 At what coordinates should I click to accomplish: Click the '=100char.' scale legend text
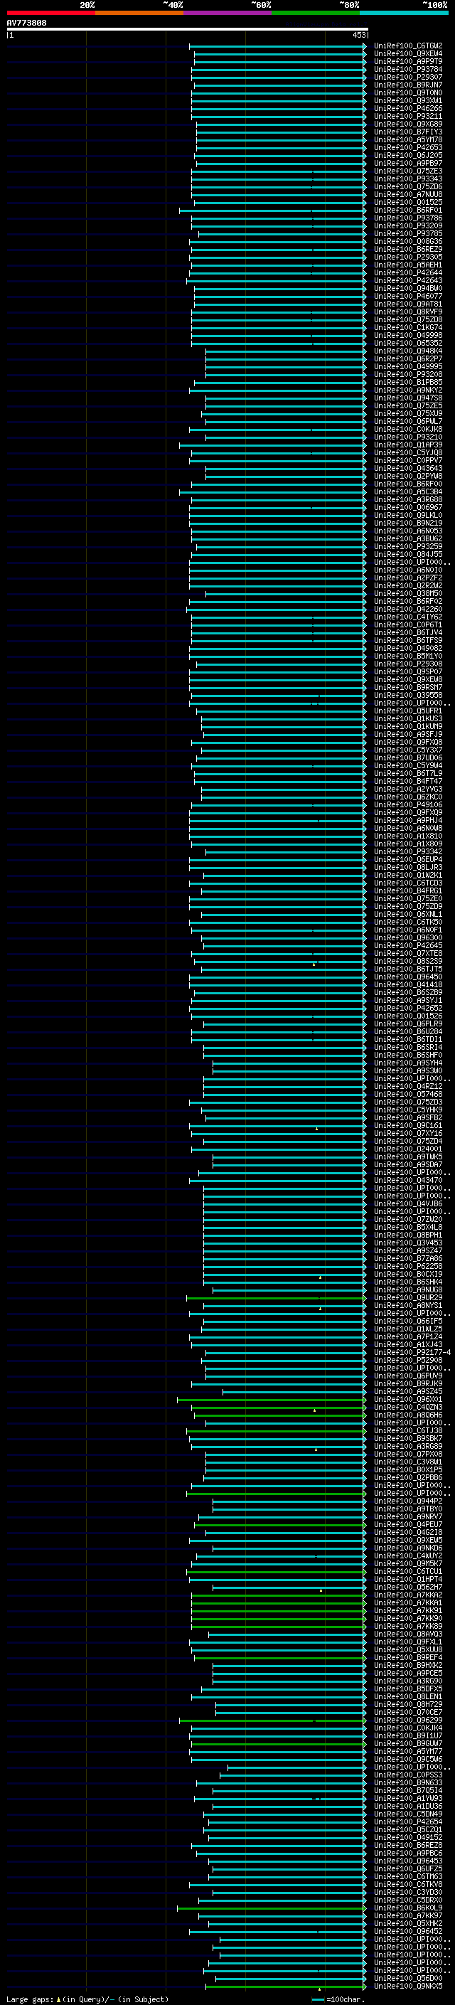pyautogui.click(x=344, y=1999)
